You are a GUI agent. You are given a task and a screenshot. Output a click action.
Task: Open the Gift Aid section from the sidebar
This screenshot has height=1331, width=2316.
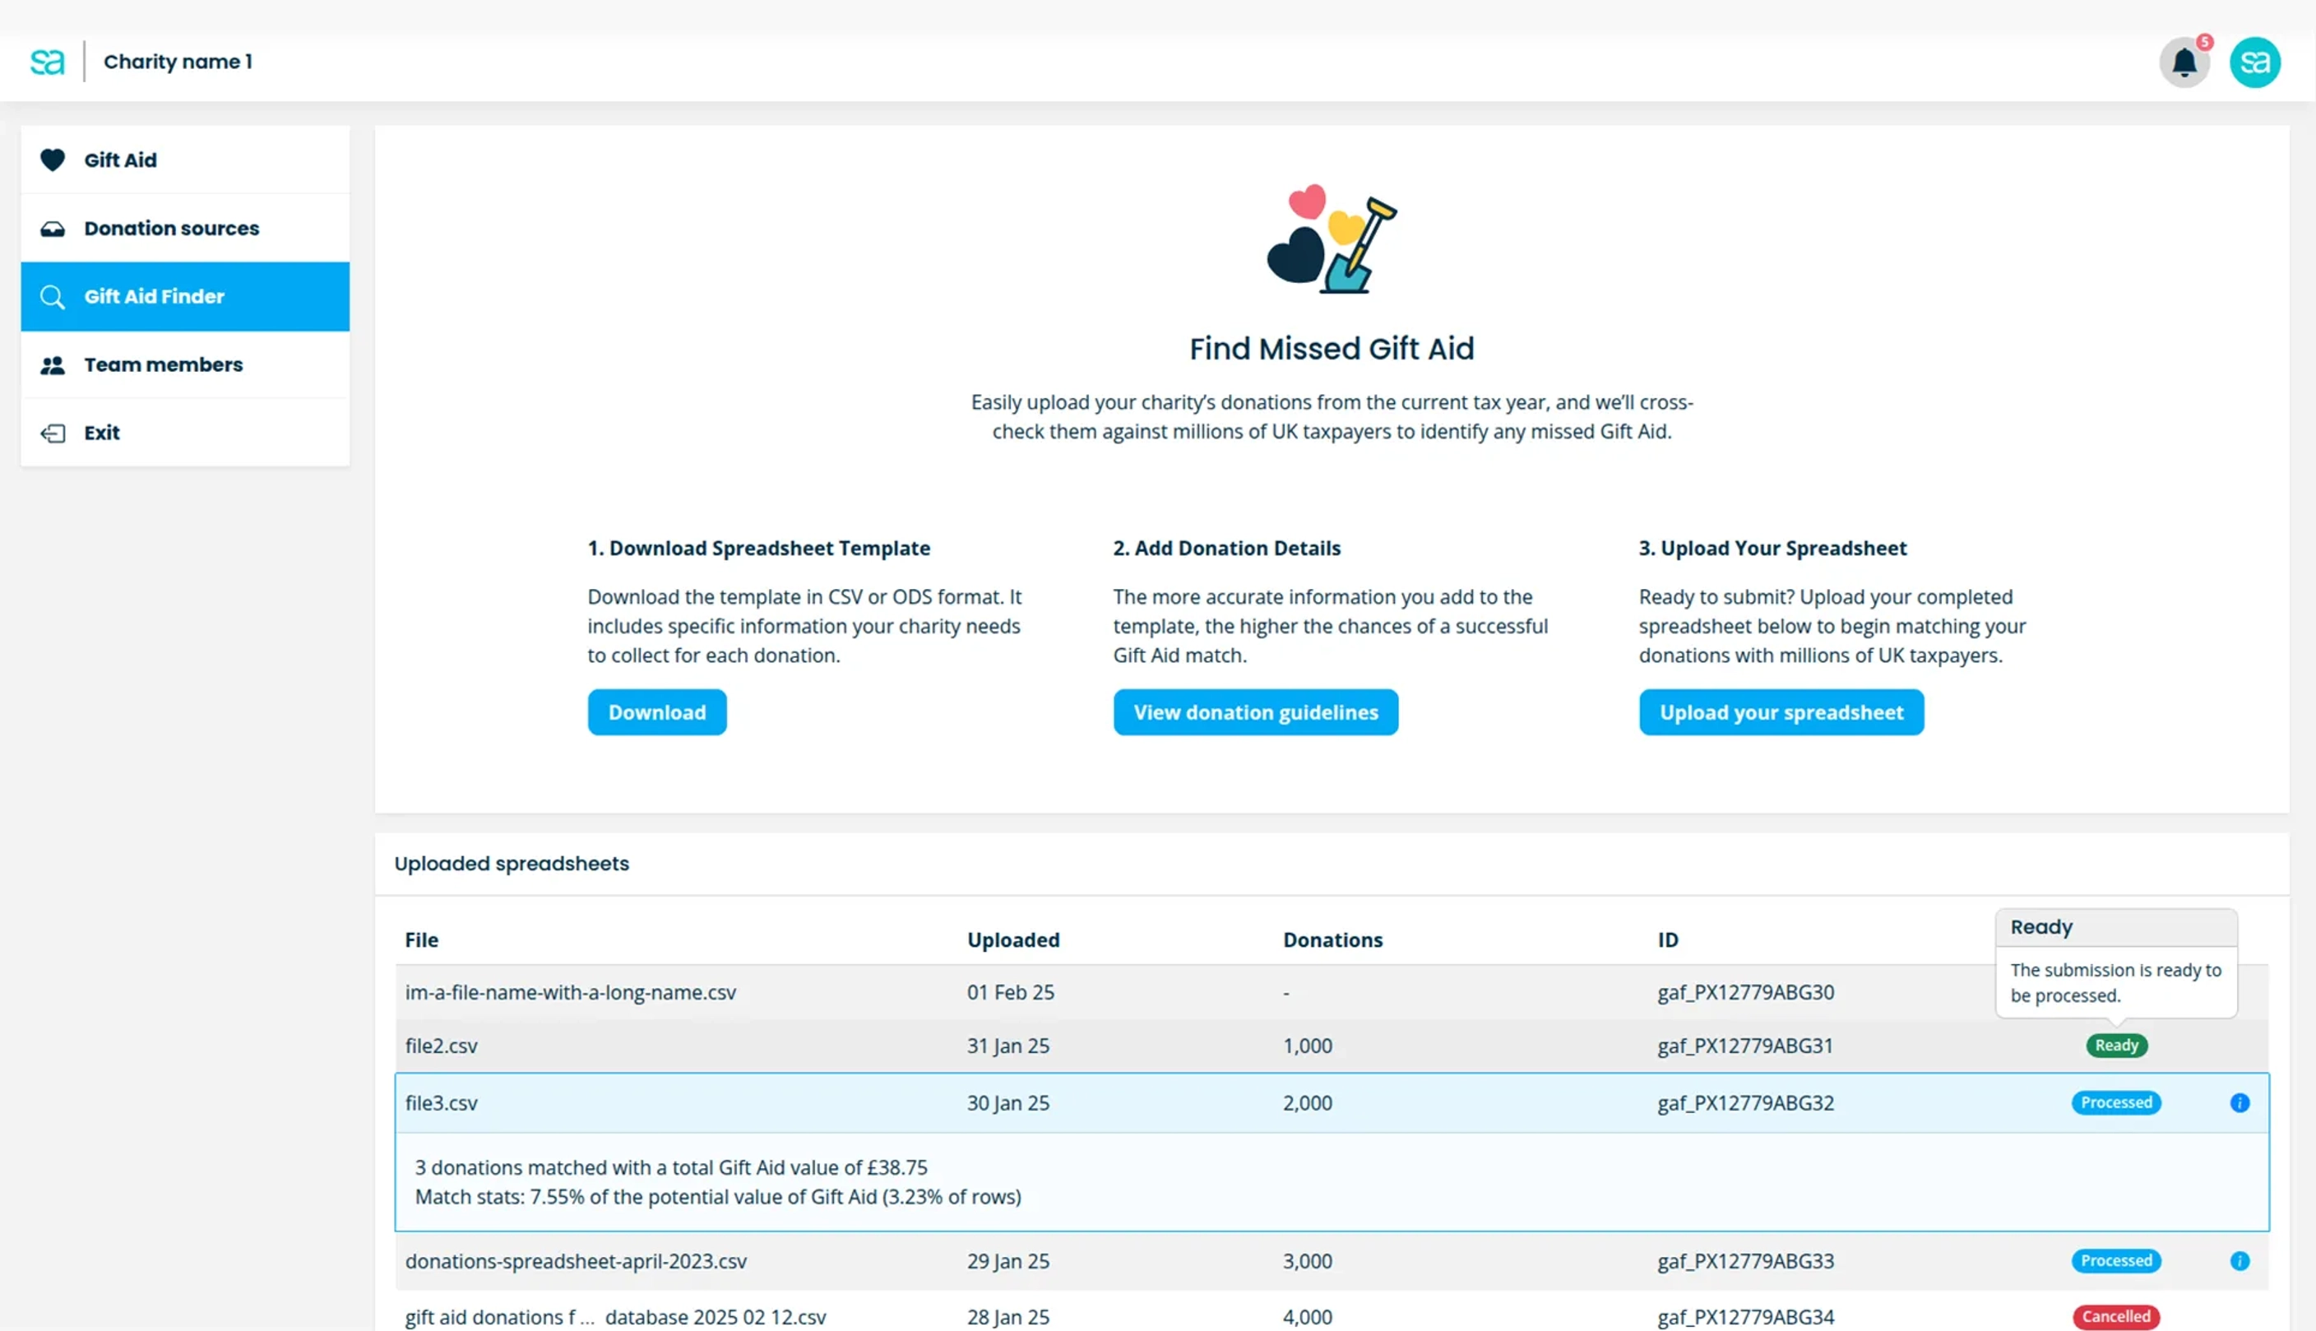click(x=120, y=159)
